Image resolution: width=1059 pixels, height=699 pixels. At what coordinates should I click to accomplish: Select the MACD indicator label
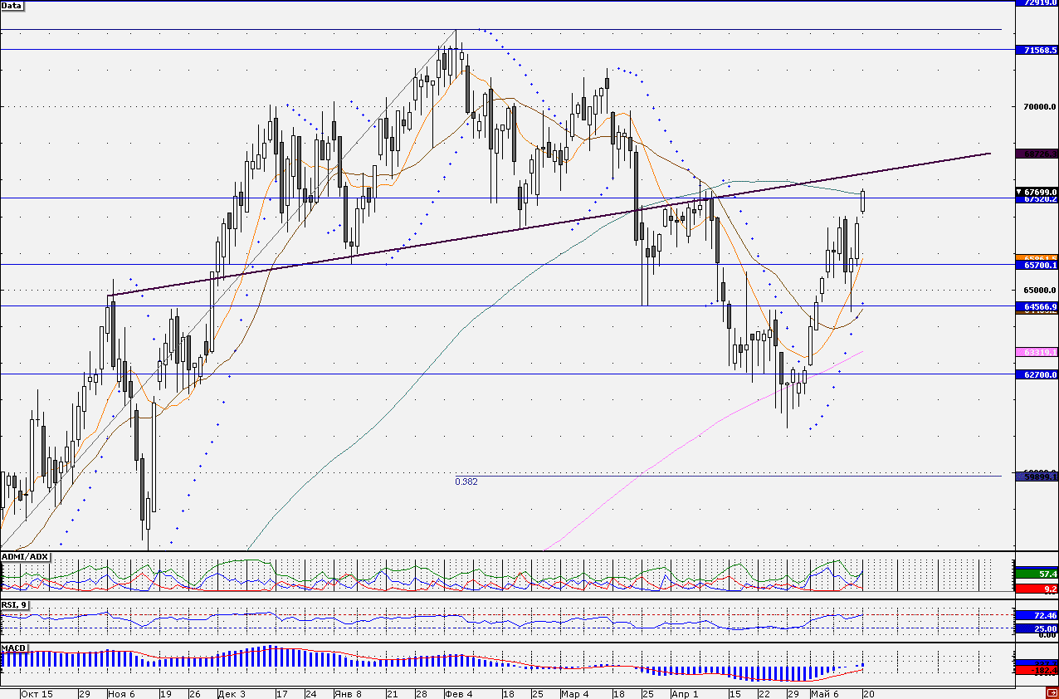click(x=14, y=648)
